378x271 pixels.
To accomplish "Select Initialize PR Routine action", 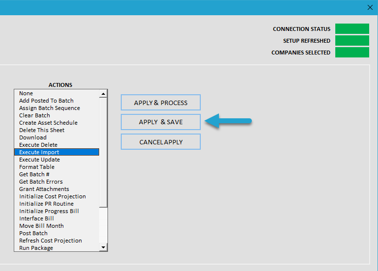I will point(56,204).
